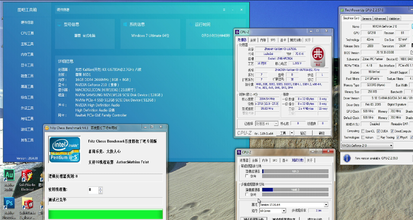Switch to 测试分数 tab in upper CPU-Z

(296, 40)
